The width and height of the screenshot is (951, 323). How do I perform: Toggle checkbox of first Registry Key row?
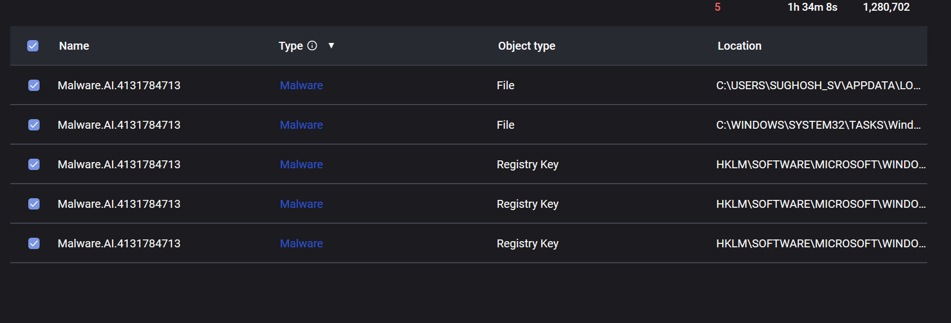(x=34, y=164)
